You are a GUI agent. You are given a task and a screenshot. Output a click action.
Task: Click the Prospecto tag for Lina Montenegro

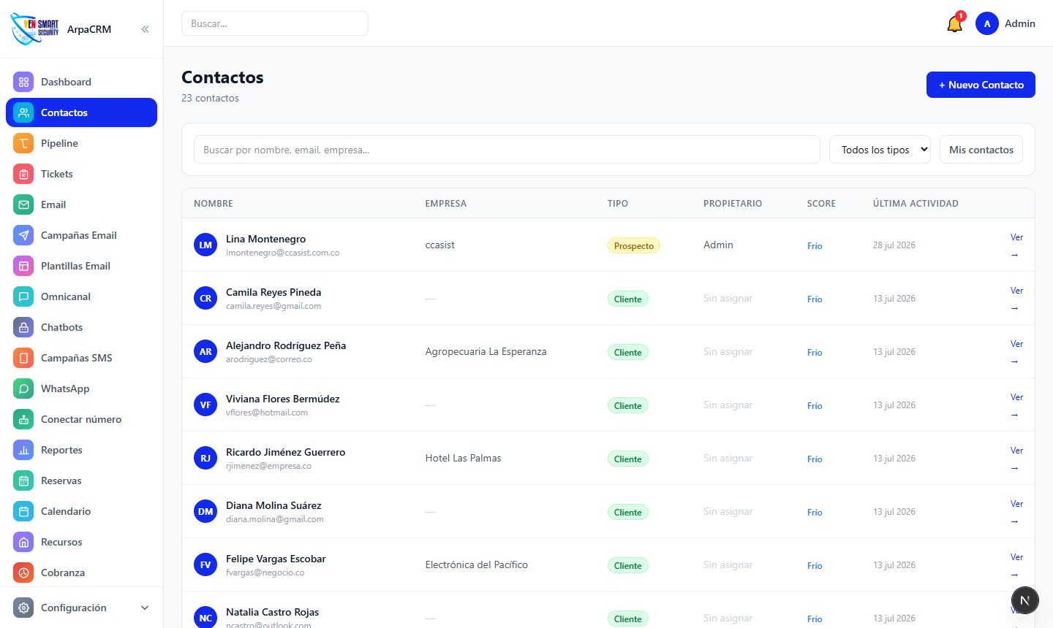634,245
